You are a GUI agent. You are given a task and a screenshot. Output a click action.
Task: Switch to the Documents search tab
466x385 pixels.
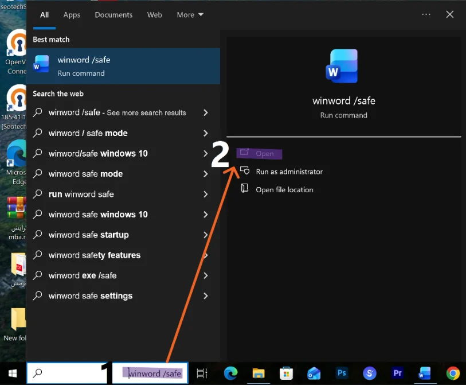point(113,15)
